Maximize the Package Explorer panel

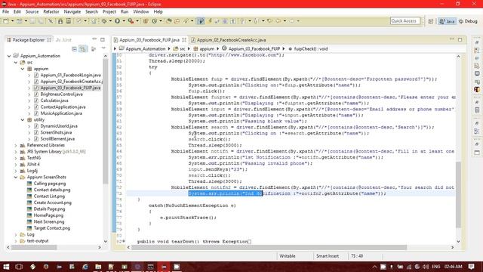tap(103, 39)
